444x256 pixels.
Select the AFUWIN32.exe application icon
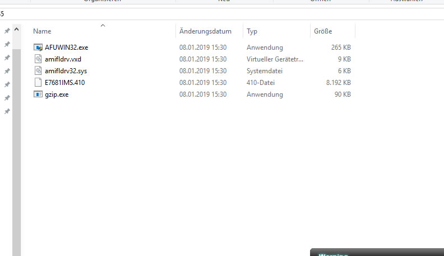coord(38,47)
